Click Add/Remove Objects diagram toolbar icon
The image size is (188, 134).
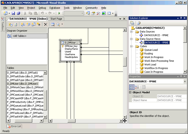tap(10, 25)
